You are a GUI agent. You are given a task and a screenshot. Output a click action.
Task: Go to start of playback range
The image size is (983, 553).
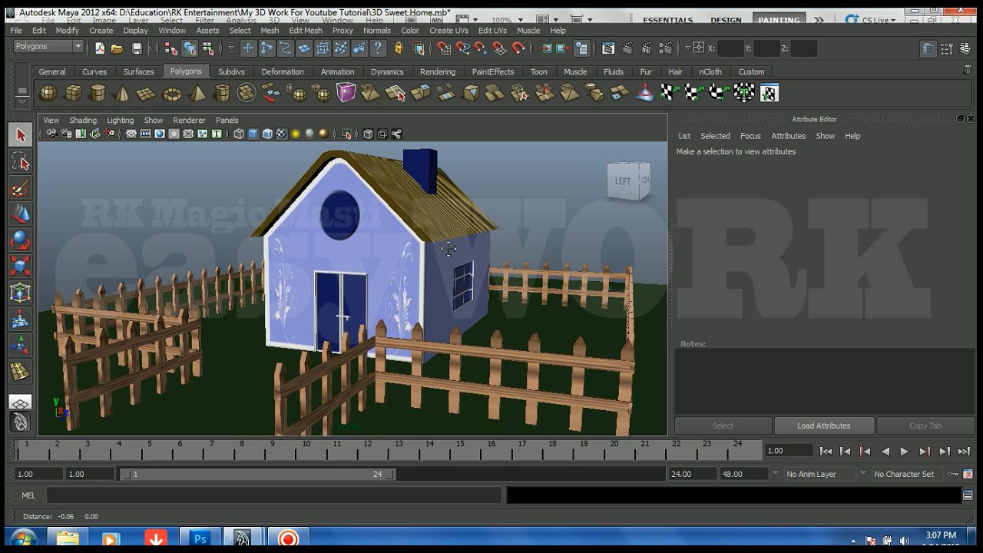pyautogui.click(x=826, y=452)
